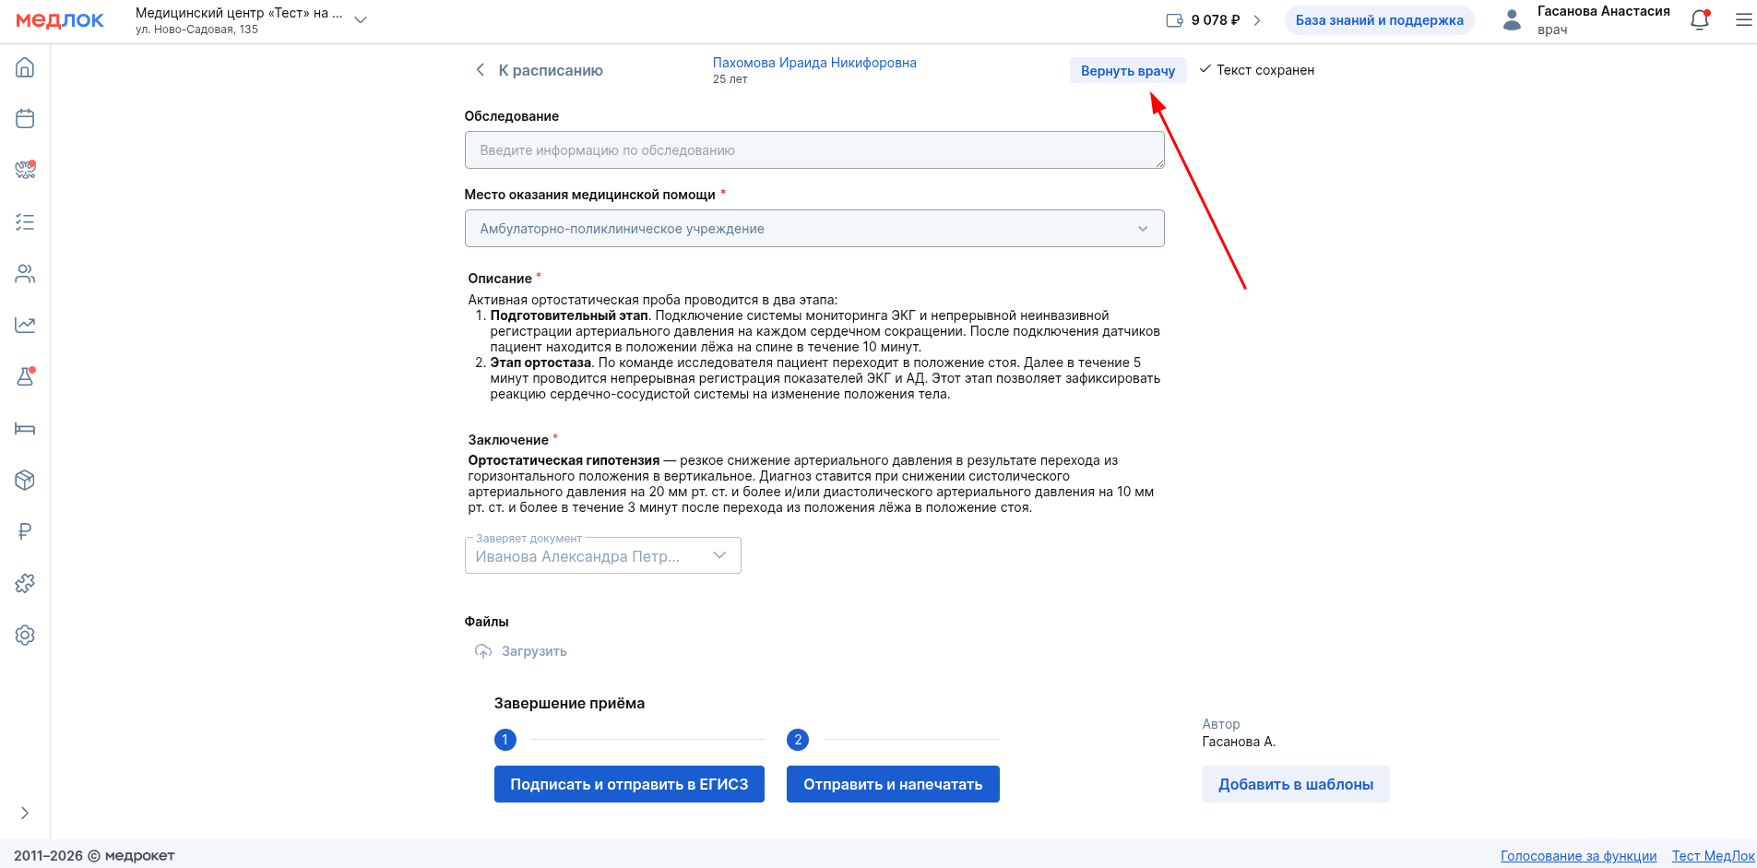Click 'Вернуть врачу' button

pyautogui.click(x=1127, y=71)
